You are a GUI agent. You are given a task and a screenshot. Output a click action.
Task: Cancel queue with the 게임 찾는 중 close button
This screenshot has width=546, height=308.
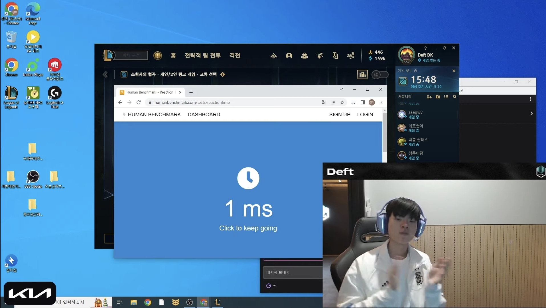point(454,71)
